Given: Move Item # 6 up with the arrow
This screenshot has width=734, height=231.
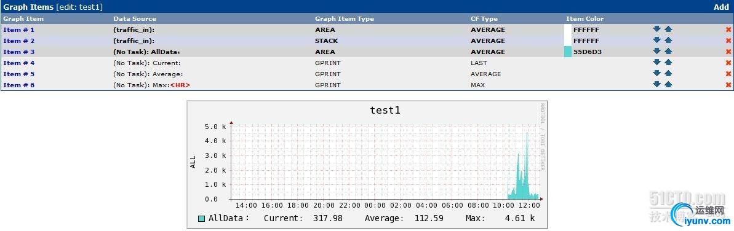Looking at the screenshot, I should [668, 84].
